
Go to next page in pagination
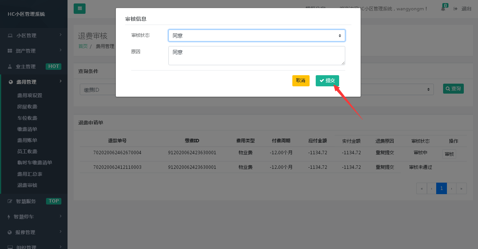click(452, 188)
